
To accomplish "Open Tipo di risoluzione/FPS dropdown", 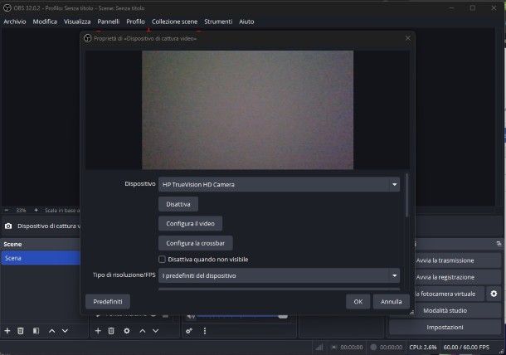I will [x=280, y=275].
